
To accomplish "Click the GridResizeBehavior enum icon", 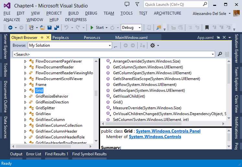I will (31, 96).
